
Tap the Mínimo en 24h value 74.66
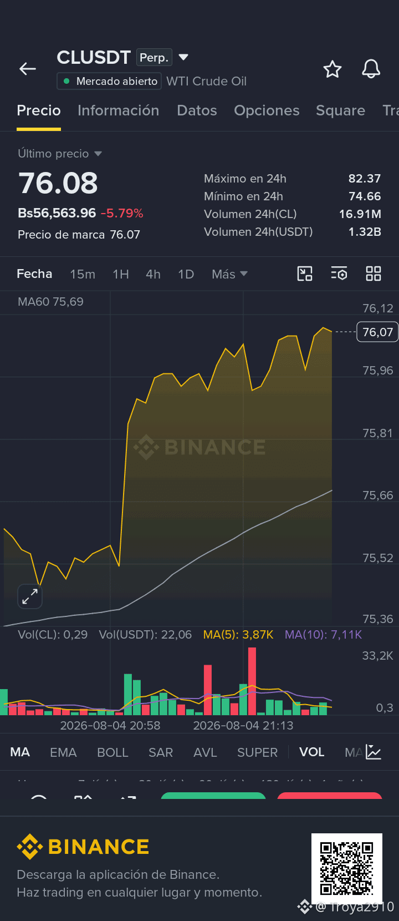tap(365, 196)
